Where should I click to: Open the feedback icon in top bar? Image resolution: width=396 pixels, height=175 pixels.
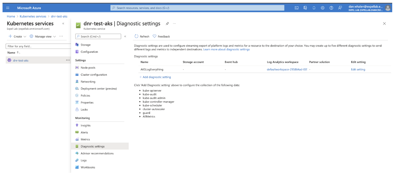340,8
